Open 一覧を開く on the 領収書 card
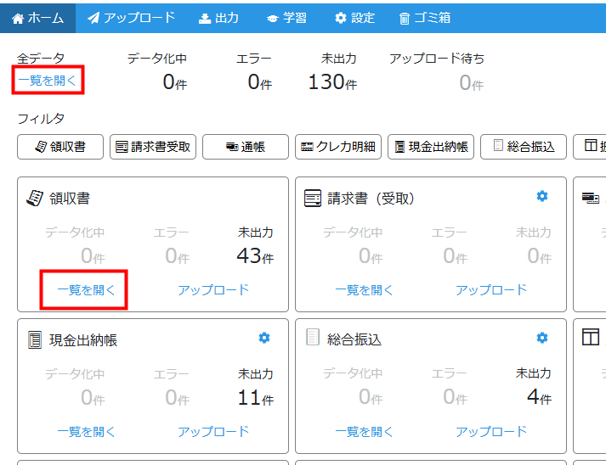606x465 pixels. click(86, 290)
